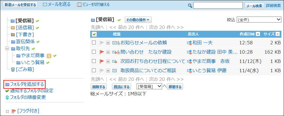This screenshot has height=116, width=284.
Task: Click the ビューを切り替える columns icon
Action: tap(79, 5)
